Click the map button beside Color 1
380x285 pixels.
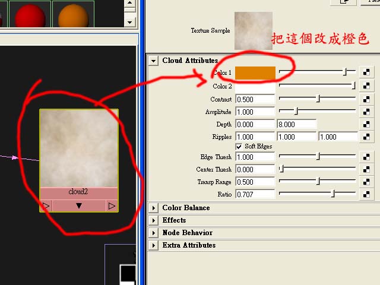(366, 72)
